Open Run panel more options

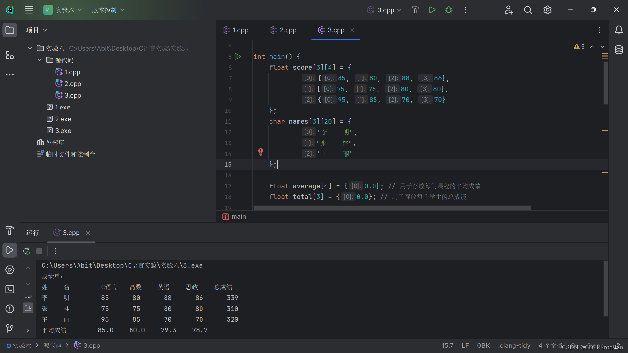tap(56, 251)
